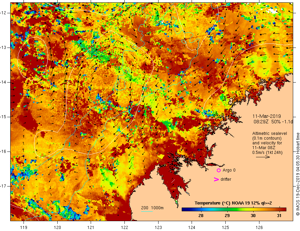Click latitude label -13 on left axis
This screenshot has height=231, width=300.
coord(3,48)
